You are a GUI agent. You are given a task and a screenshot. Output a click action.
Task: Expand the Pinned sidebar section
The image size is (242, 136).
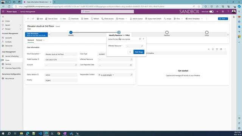point(20,29)
